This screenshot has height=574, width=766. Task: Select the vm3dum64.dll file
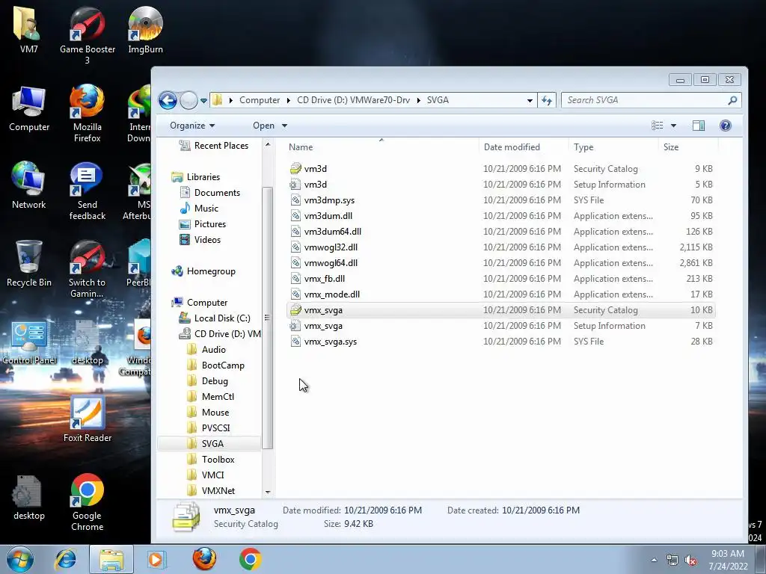point(500,232)
